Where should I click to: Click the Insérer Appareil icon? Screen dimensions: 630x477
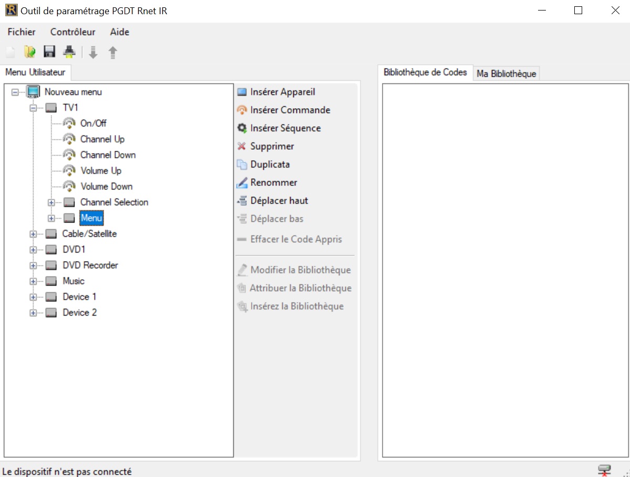tap(242, 92)
